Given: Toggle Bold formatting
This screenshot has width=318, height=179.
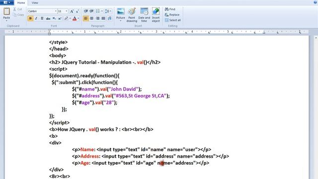Looking at the screenshot, I should [x=30, y=18].
